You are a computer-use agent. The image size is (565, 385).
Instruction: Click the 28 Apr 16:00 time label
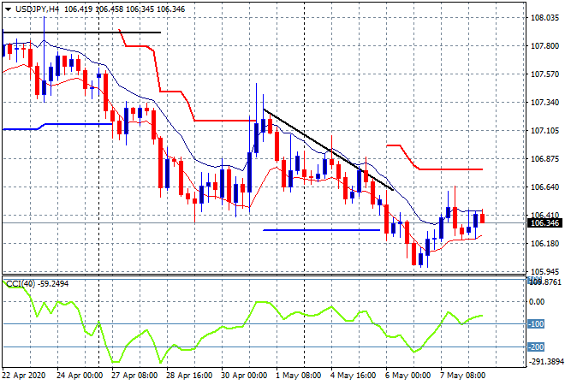(189, 376)
